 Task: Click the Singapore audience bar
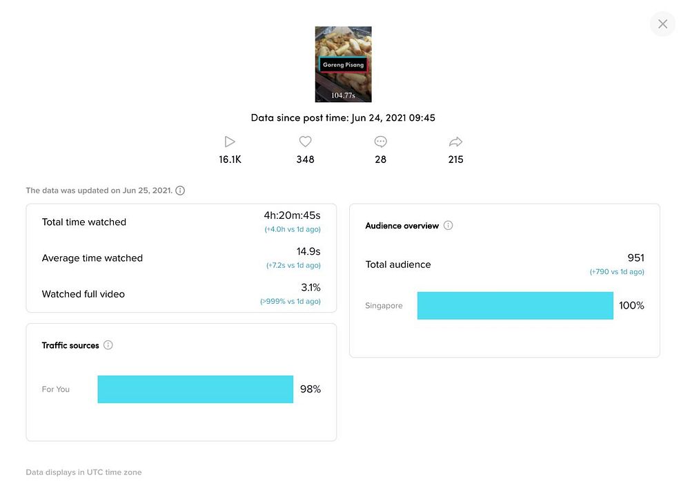click(515, 305)
